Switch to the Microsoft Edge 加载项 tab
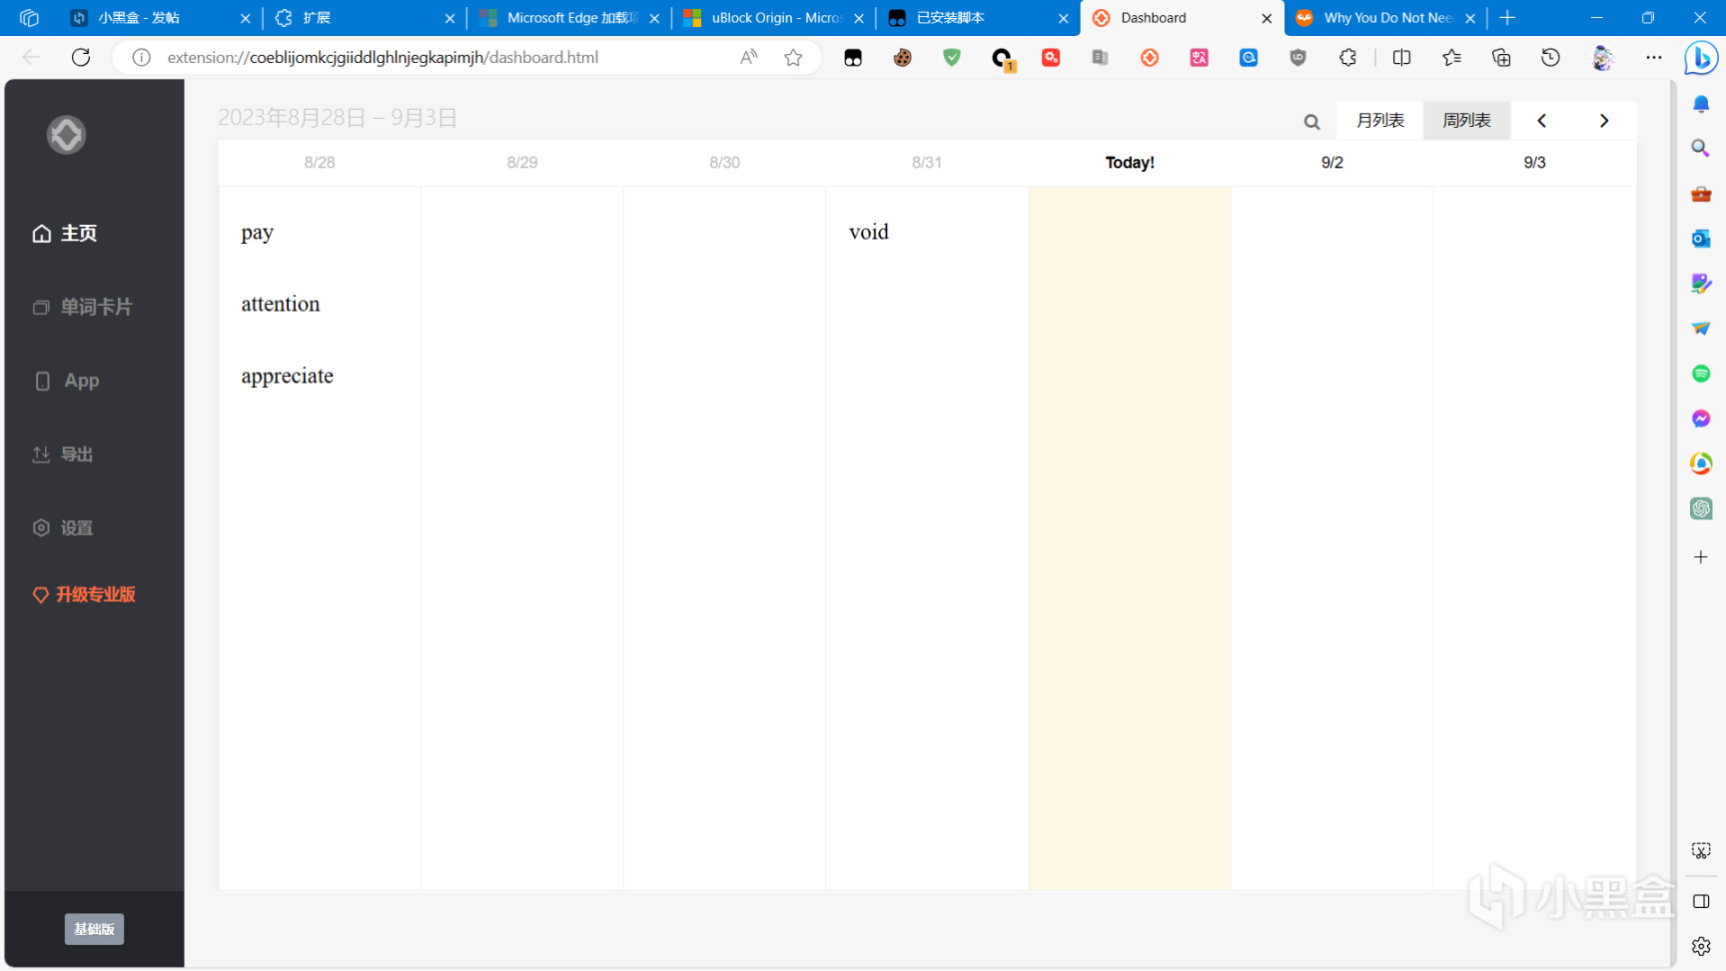 pos(569,18)
